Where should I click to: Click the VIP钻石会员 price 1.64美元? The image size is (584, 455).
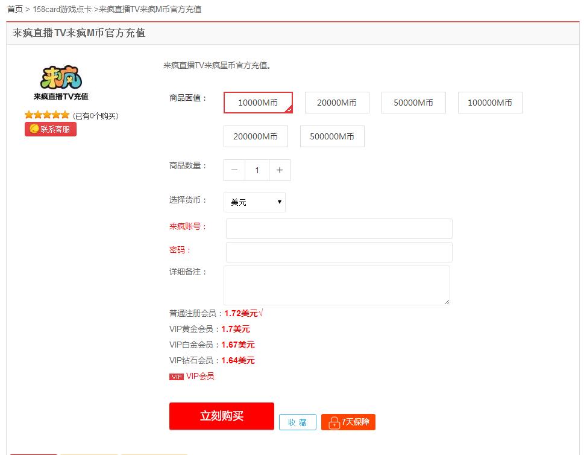pyautogui.click(x=238, y=360)
